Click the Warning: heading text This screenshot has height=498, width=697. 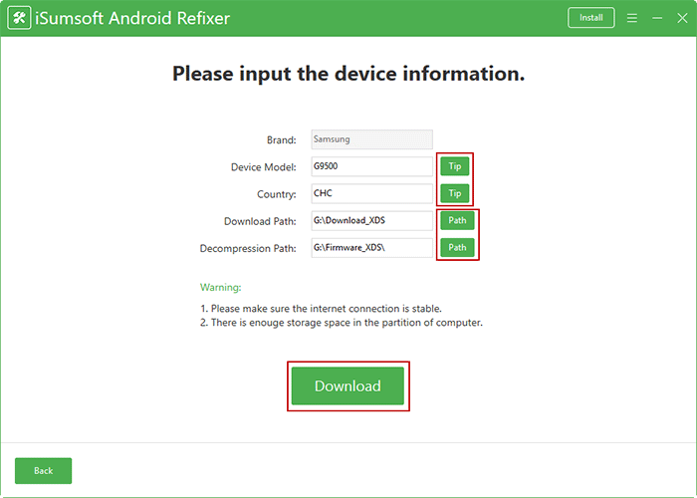click(x=220, y=287)
